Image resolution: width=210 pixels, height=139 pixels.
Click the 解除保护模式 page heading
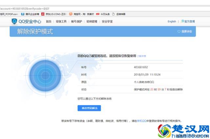coord(35,32)
